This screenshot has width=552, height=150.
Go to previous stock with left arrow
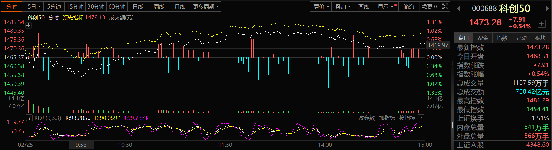[x=459, y=9]
